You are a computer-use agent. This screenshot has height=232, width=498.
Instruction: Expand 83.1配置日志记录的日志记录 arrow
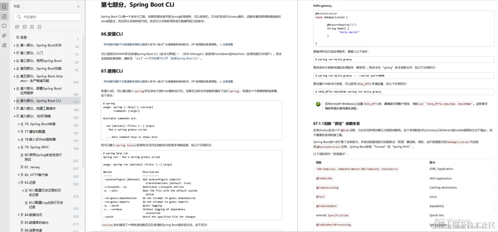(23, 191)
